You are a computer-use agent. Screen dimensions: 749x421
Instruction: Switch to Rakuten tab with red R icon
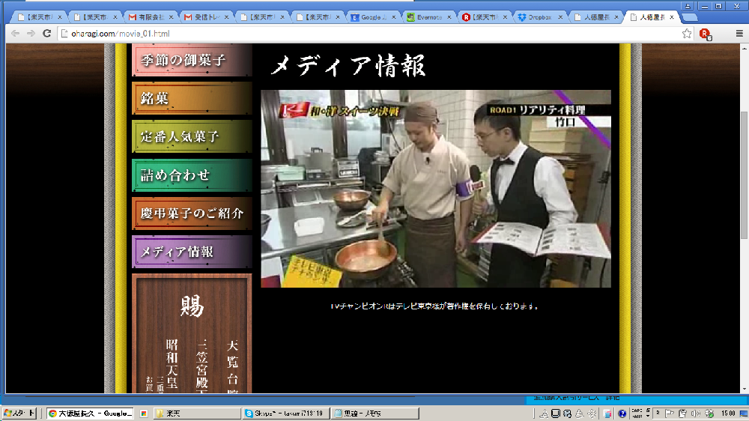(x=485, y=17)
